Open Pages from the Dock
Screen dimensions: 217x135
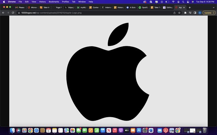[x=91, y=130]
